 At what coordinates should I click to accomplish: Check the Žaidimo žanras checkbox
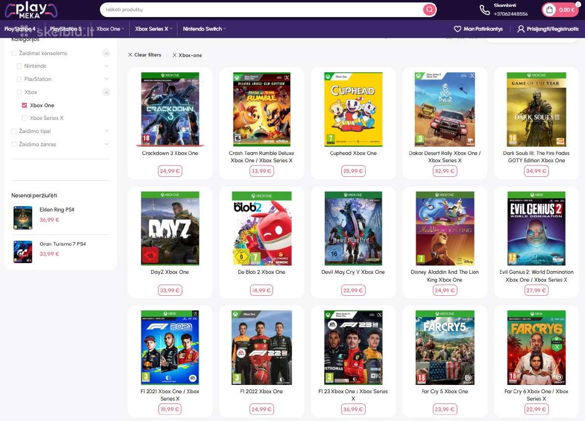point(14,144)
